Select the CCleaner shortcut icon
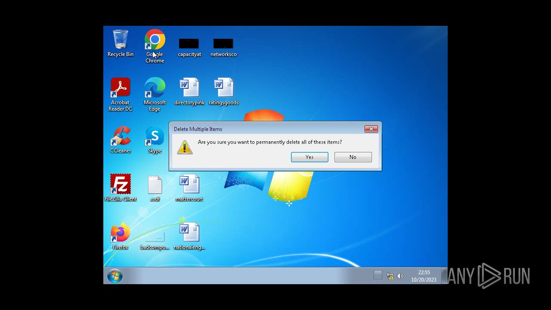Image resolution: width=551 pixels, height=310 pixels. click(120, 139)
